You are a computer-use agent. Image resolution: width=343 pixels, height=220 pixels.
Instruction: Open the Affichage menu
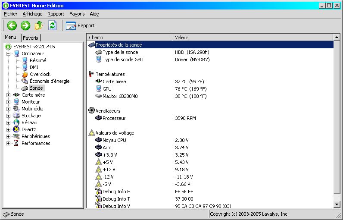[32, 14]
